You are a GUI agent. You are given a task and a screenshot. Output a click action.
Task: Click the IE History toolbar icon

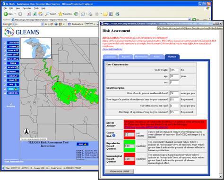[76, 14]
